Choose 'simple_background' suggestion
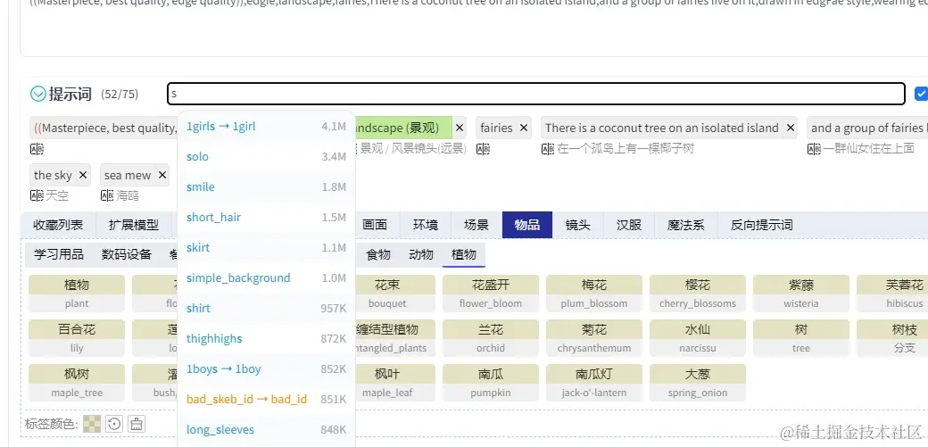 point(266,278)
